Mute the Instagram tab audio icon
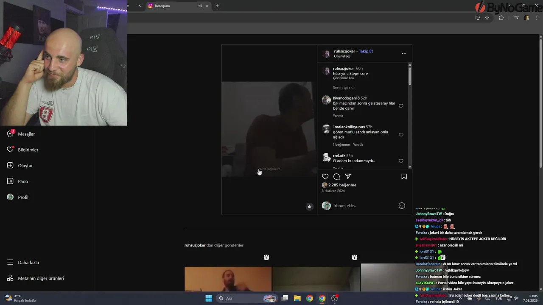 click(x=200, y=6)
